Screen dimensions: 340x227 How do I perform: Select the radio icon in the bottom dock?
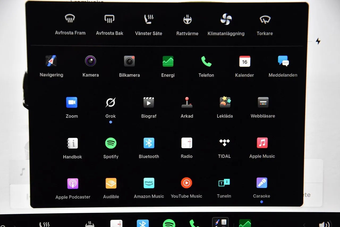[x=116, y=223]
